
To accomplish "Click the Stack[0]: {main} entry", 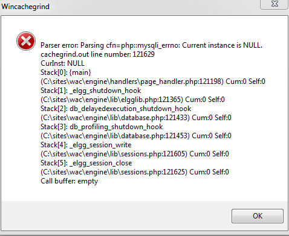I will point(66,72).
